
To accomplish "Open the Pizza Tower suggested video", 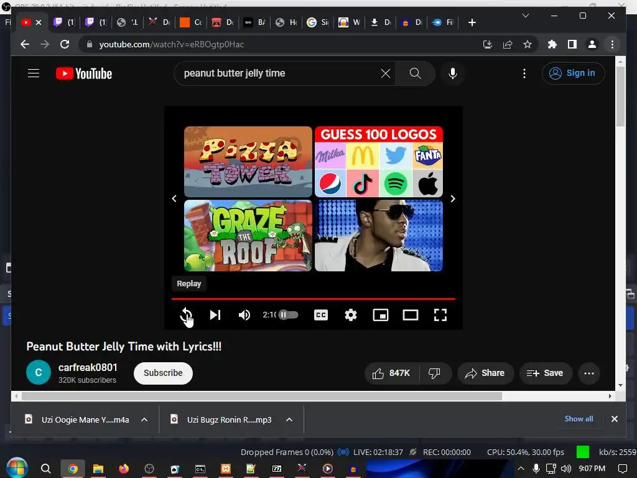I will (x=248, y=162).
